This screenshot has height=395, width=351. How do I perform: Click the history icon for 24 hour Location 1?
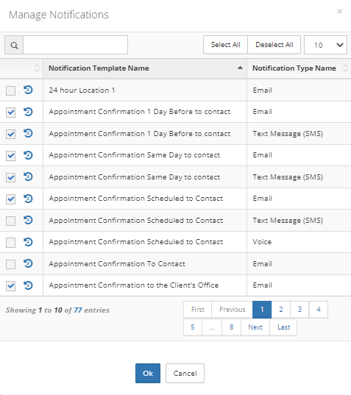(28, 90)
